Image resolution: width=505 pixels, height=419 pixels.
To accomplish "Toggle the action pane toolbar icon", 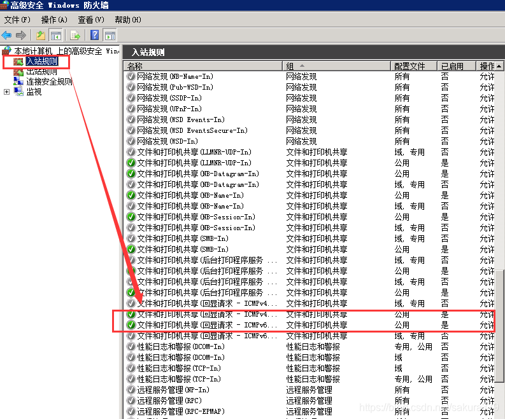I will (x=110, y=35).
